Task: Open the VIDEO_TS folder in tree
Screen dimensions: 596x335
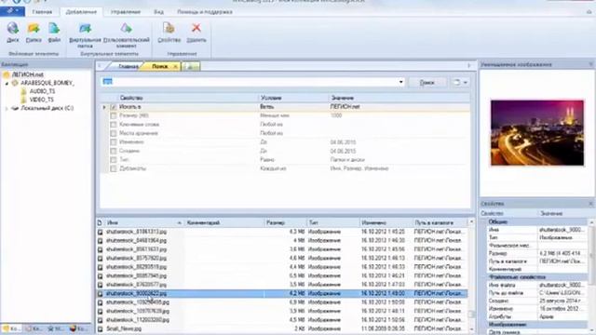Action: (42, 100)
